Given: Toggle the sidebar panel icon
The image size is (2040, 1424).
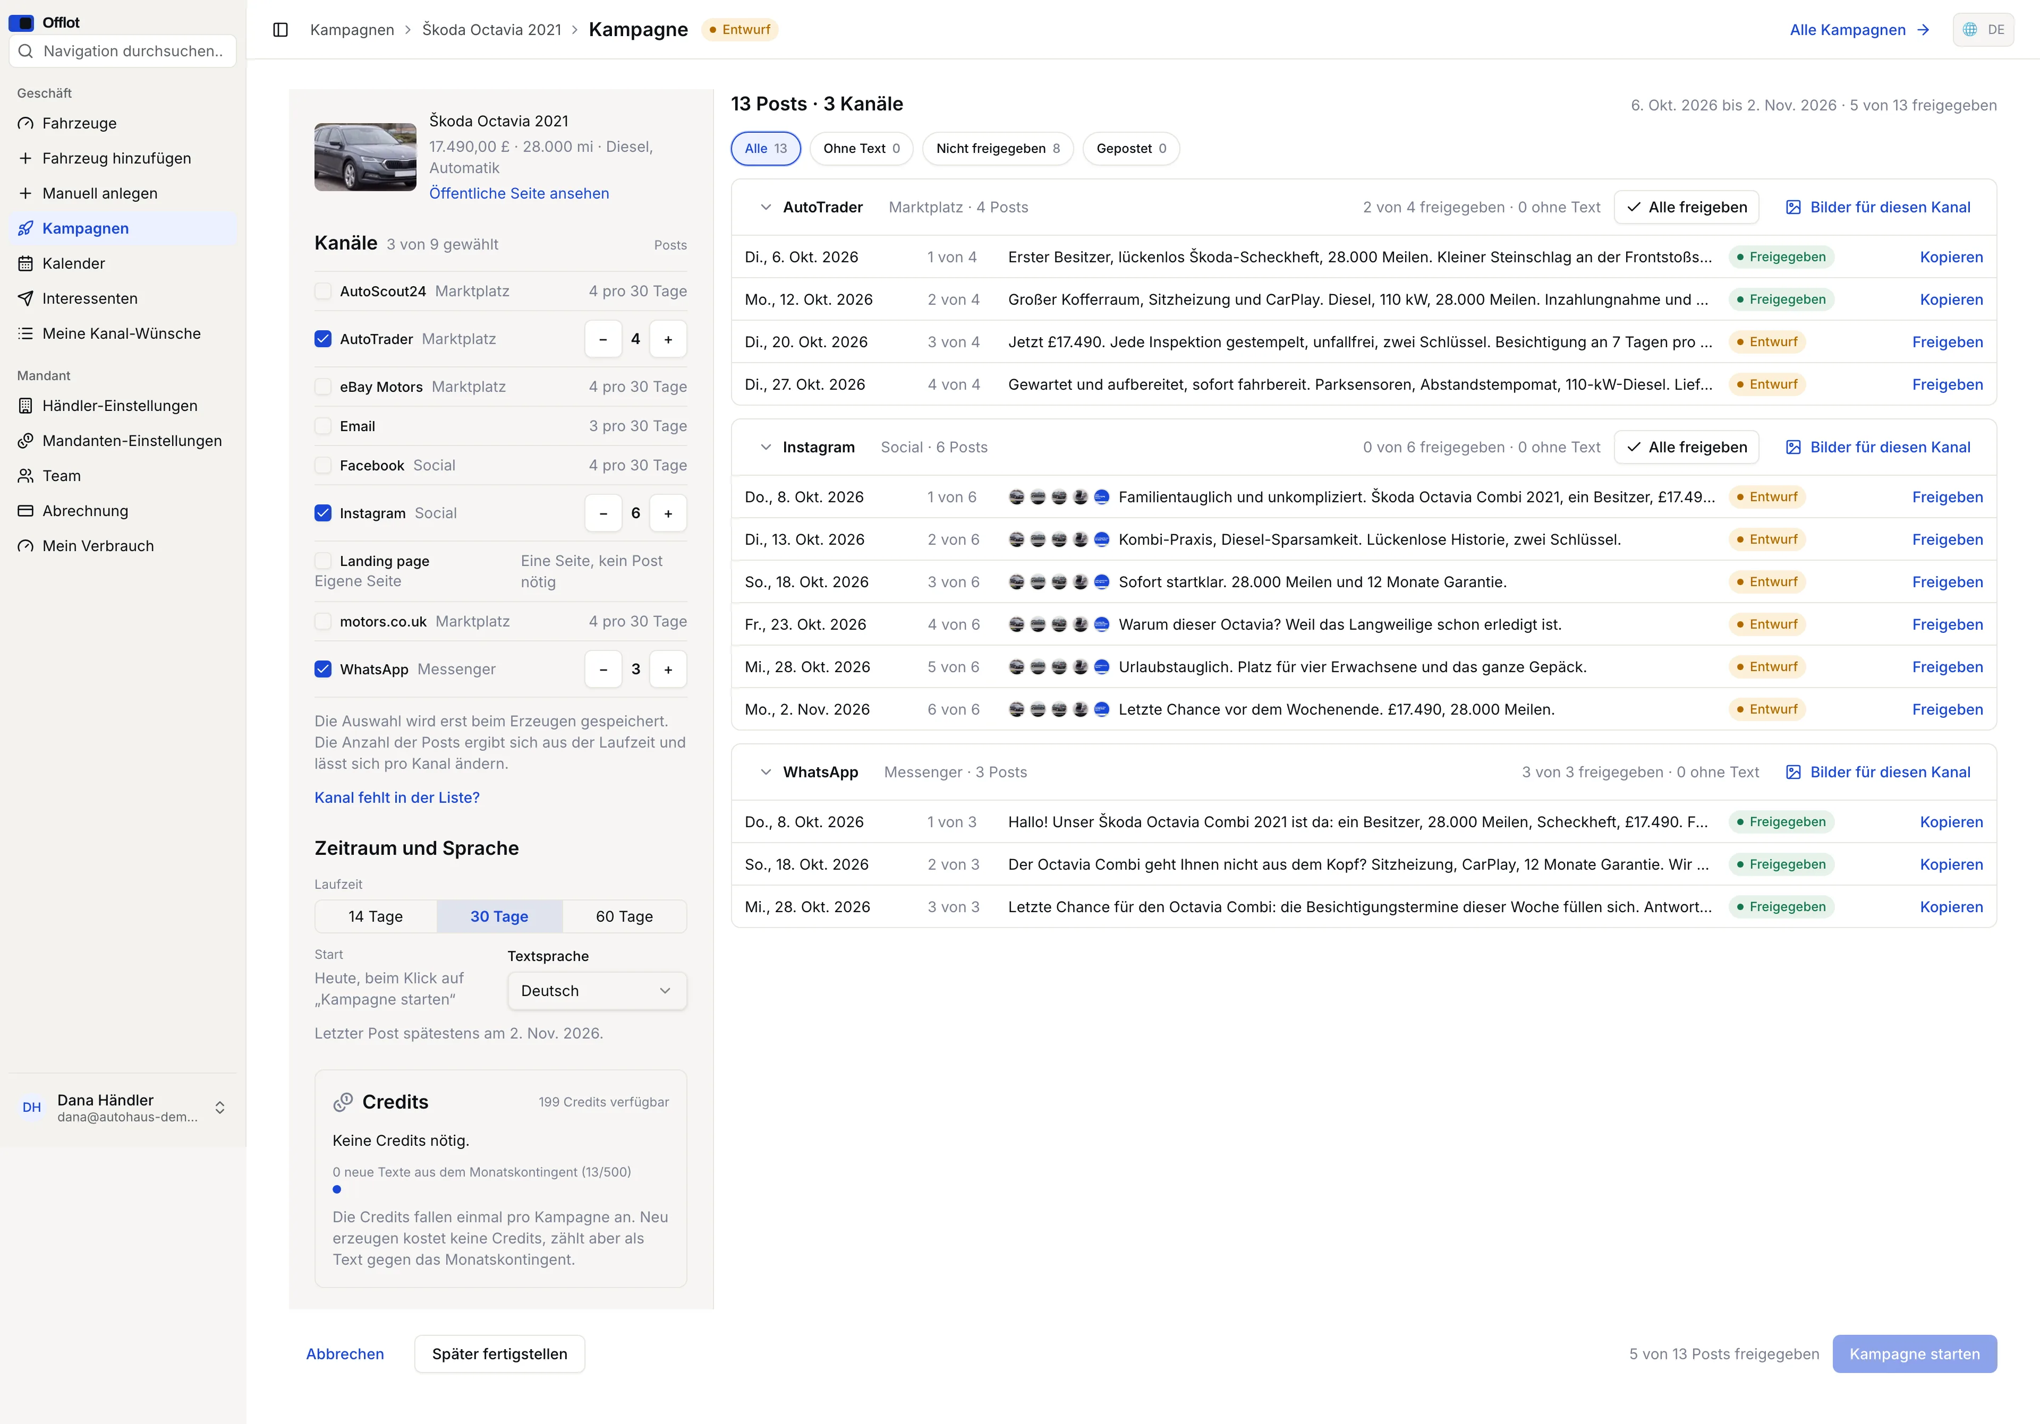Looking at the screenshot, I should coord(281,30).
